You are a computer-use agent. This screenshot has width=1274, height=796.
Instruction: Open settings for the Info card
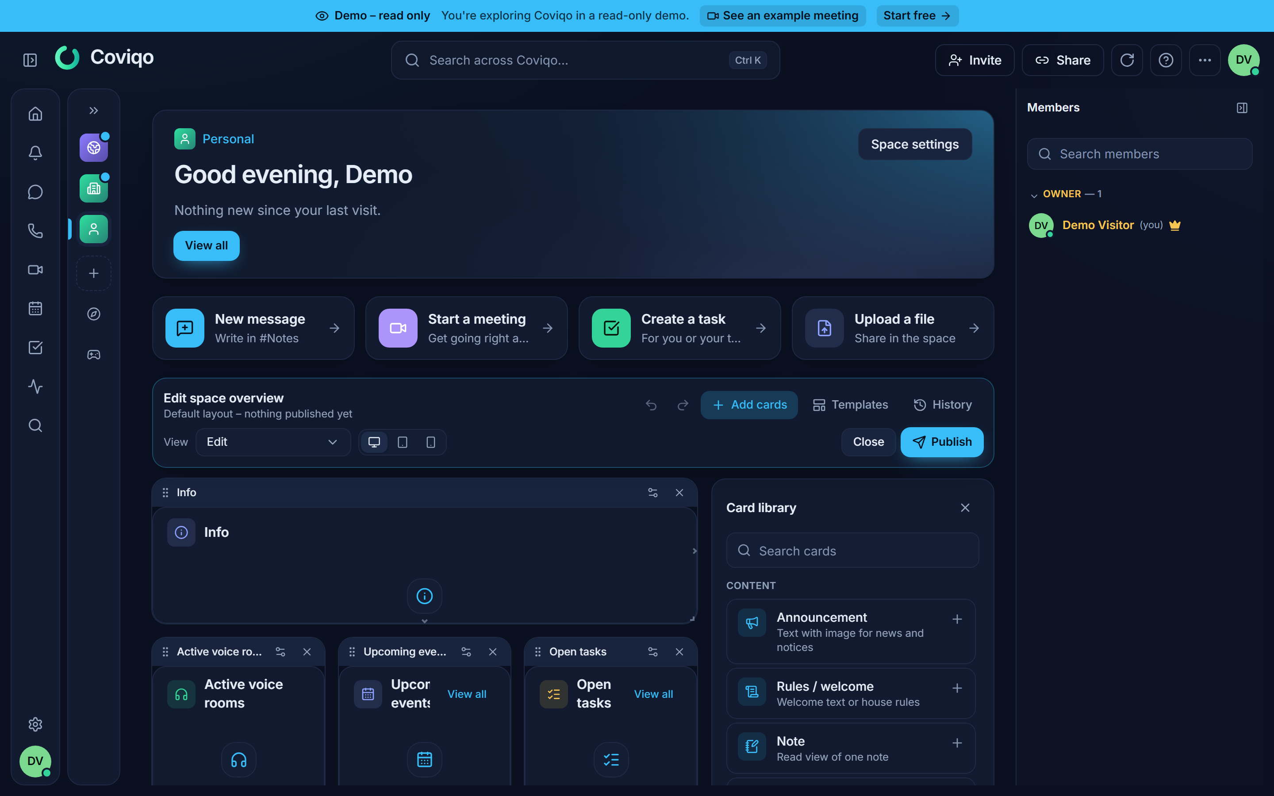(653, 493)
